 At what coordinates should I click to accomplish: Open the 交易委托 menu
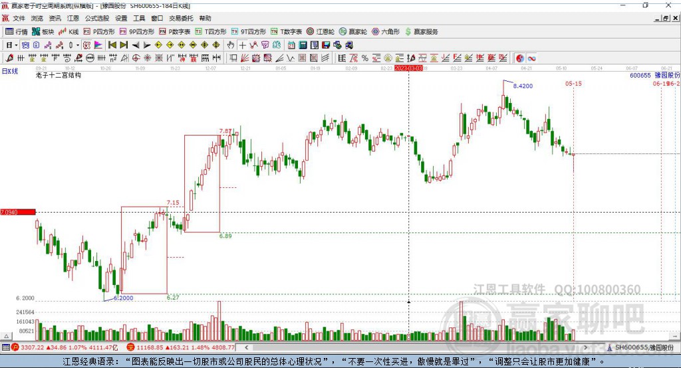click(x=181, y=18)
